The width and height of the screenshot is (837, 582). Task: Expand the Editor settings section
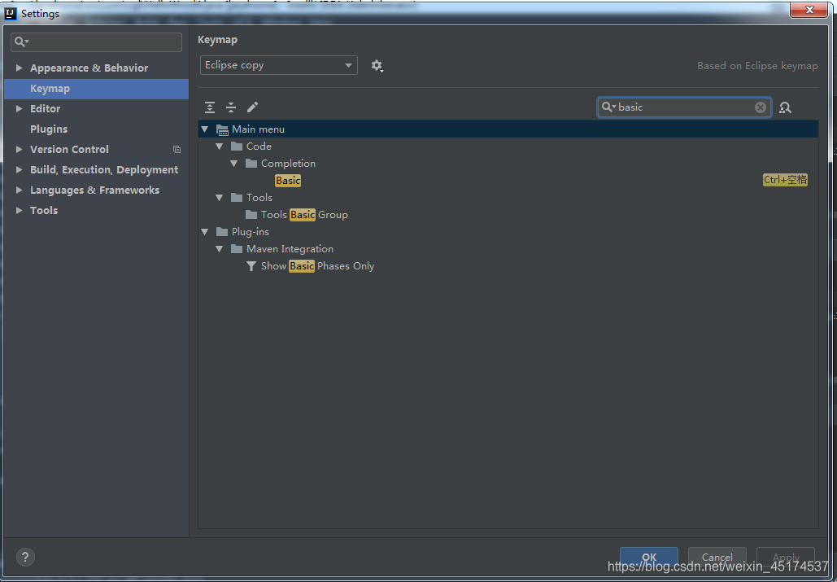pyautogui.click(x=20, y=108)
